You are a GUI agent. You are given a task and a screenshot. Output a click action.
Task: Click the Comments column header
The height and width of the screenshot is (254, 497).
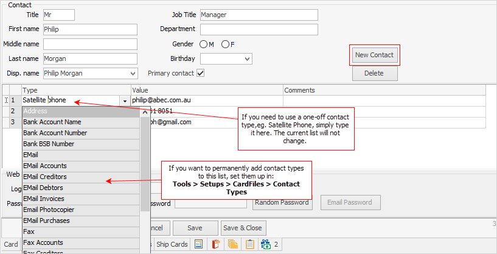(384, 90)
